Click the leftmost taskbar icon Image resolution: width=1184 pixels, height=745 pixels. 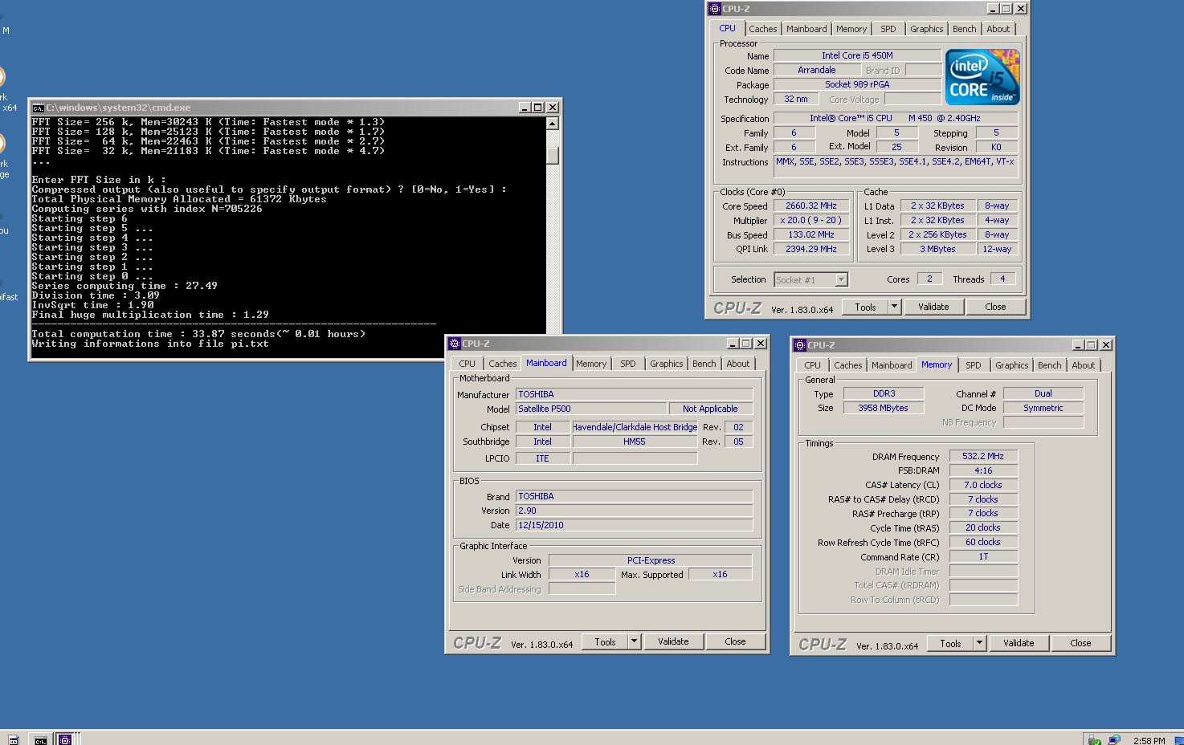pyautogui.click(x=13, y=739)
